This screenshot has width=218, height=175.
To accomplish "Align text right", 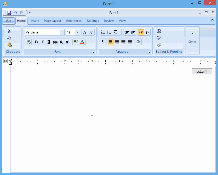I will pyautogui.click(x=123, y=42).
